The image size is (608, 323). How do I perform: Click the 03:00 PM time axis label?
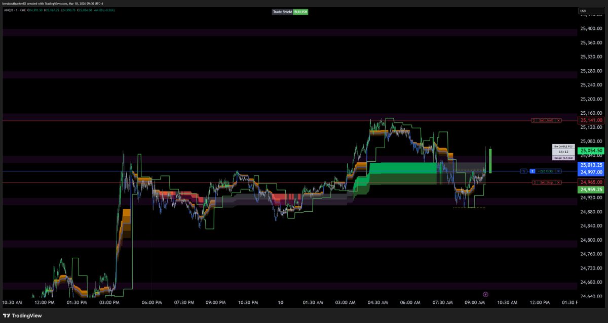[x=109, y=302]
